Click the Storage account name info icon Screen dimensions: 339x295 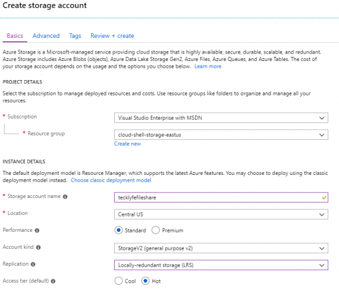coord(65,197)
